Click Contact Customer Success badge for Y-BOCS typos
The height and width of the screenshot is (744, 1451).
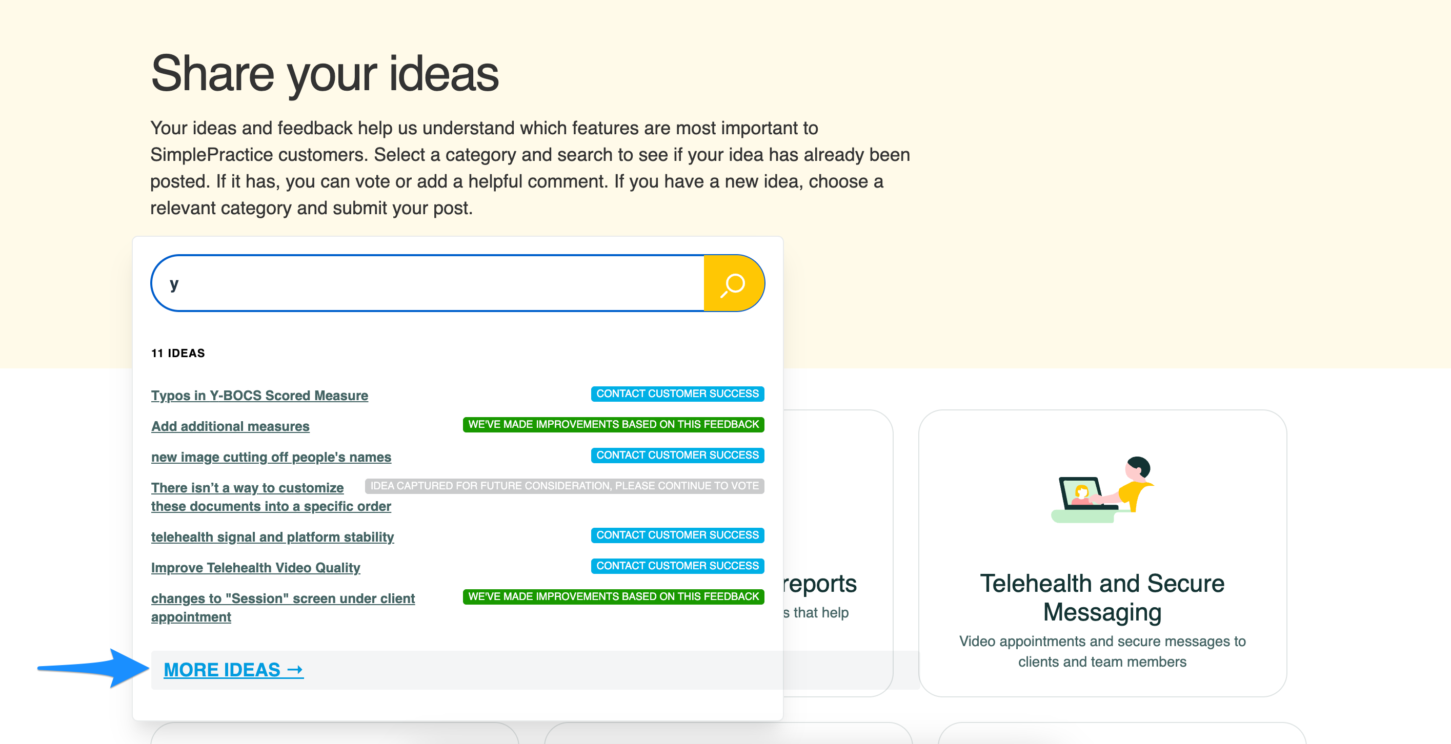[678, 394]
